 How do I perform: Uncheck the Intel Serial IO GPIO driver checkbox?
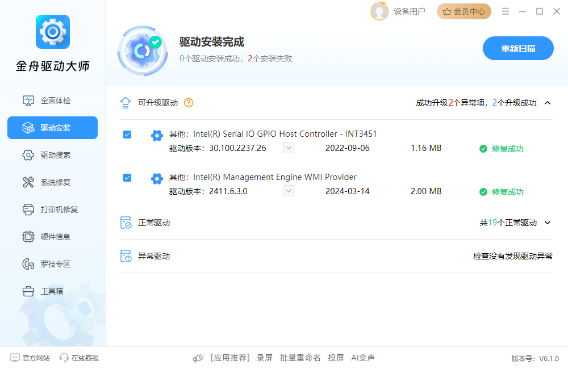click(x=127, y=135)
